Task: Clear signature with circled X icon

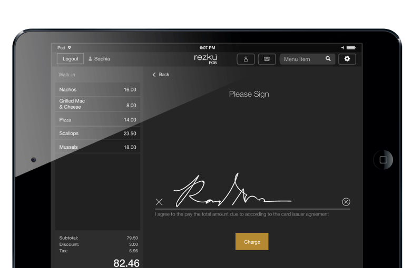Action: (x=346, y=202)
